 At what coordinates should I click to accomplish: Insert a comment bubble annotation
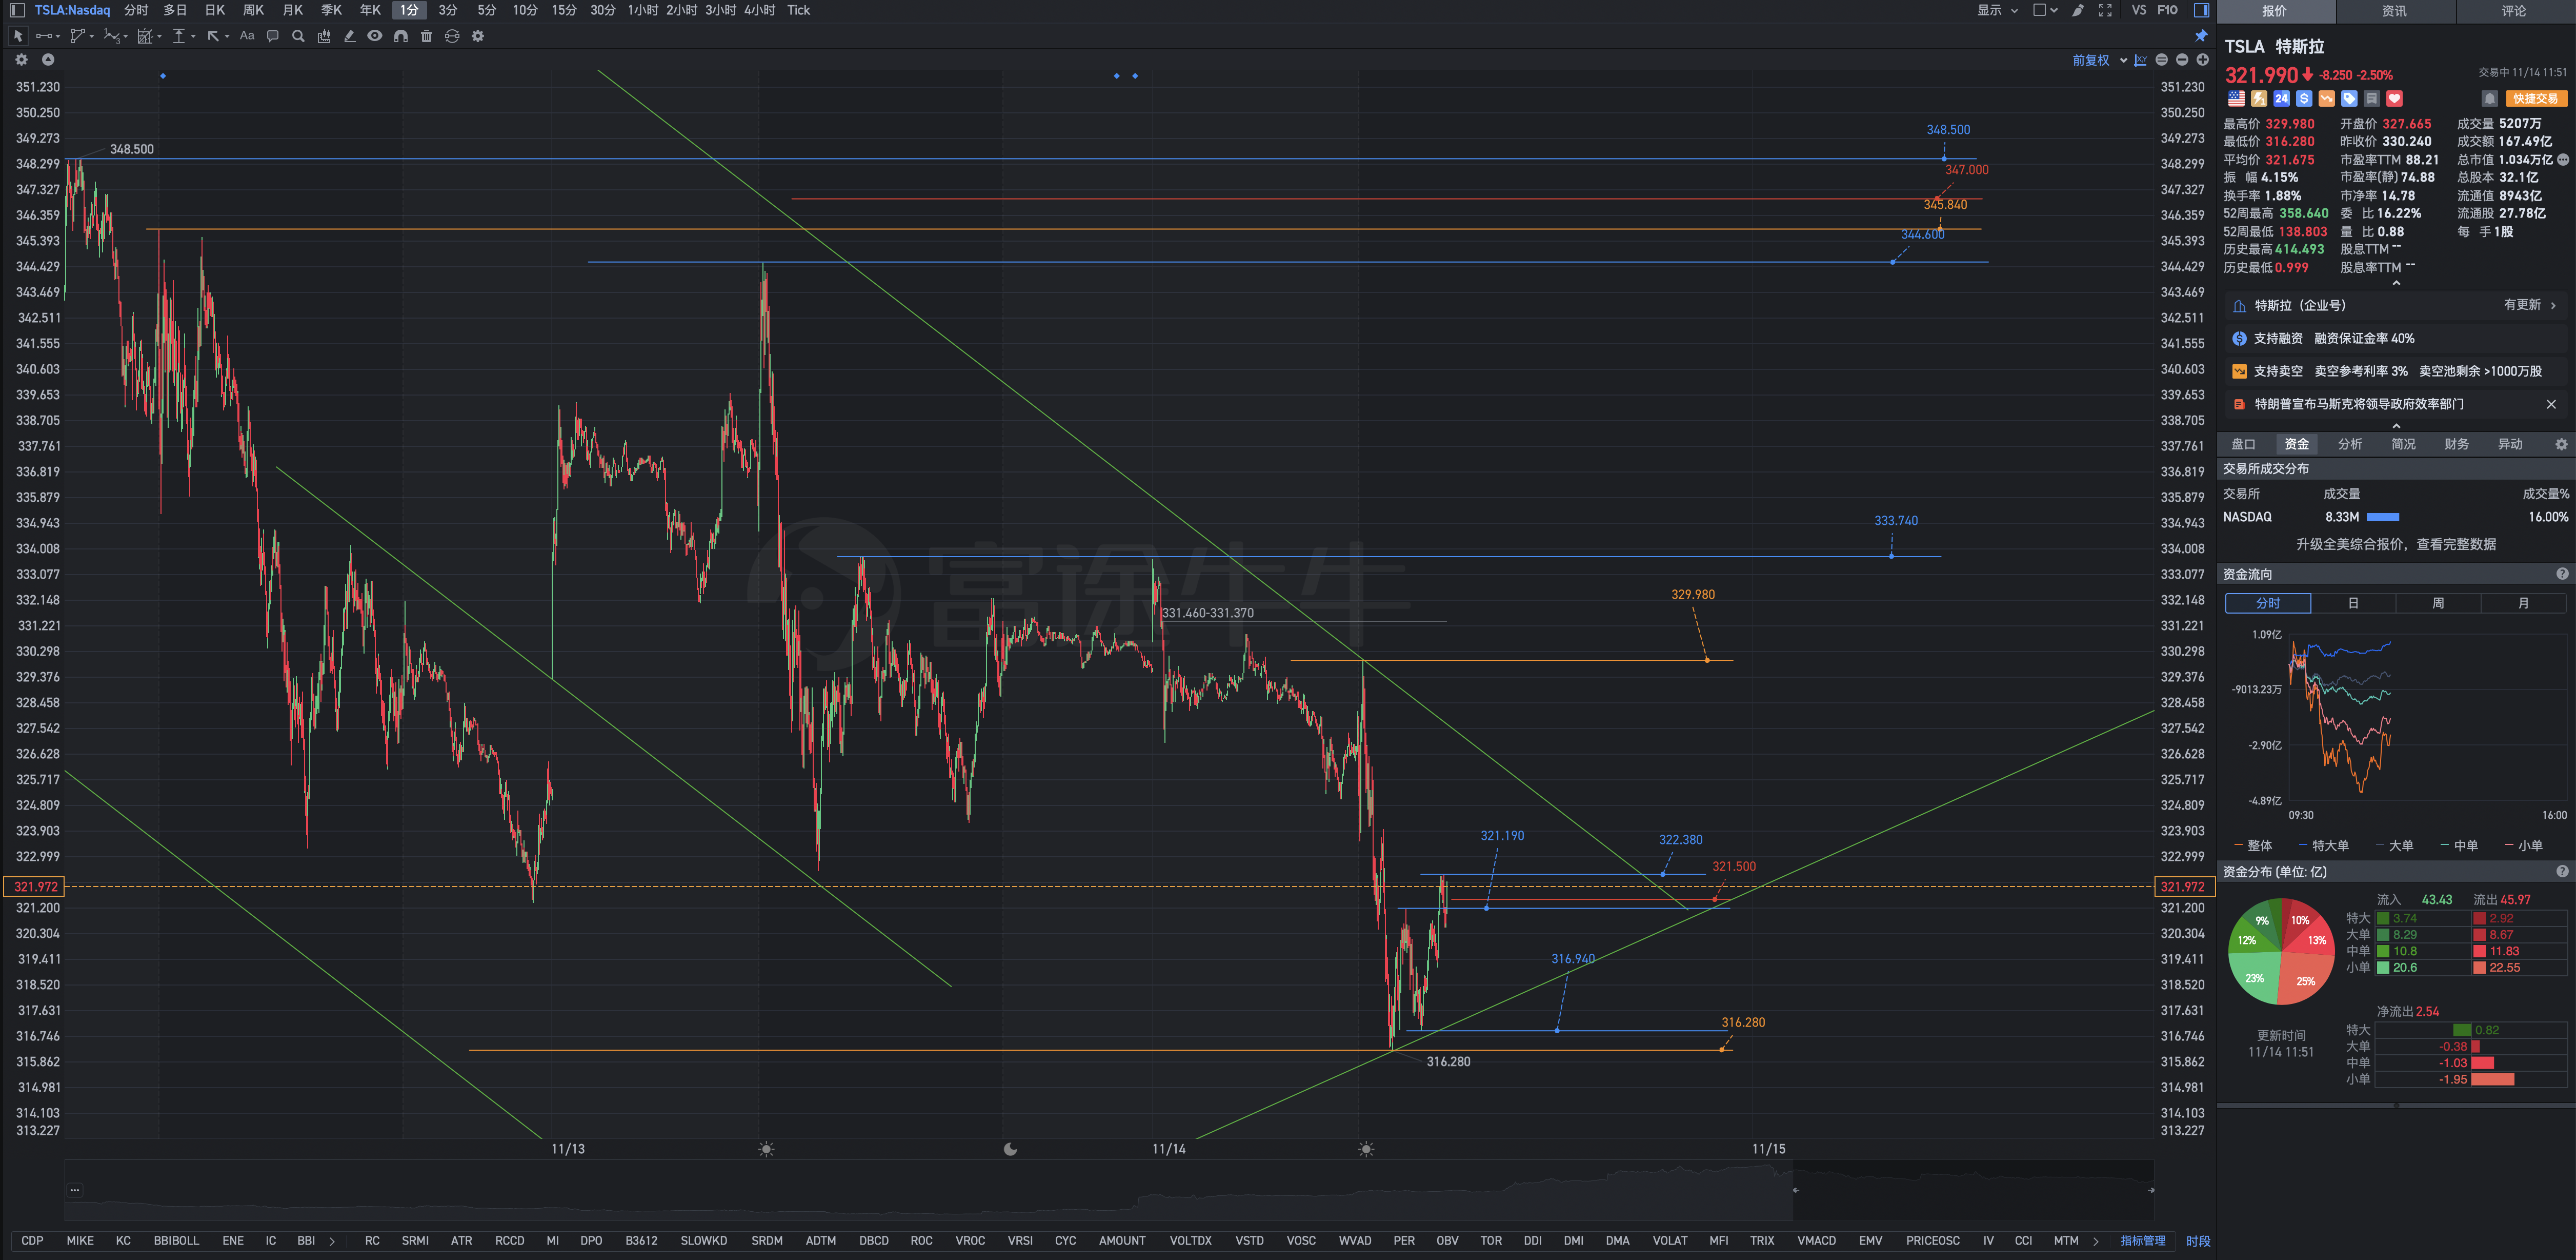click(x=272, y=36)
